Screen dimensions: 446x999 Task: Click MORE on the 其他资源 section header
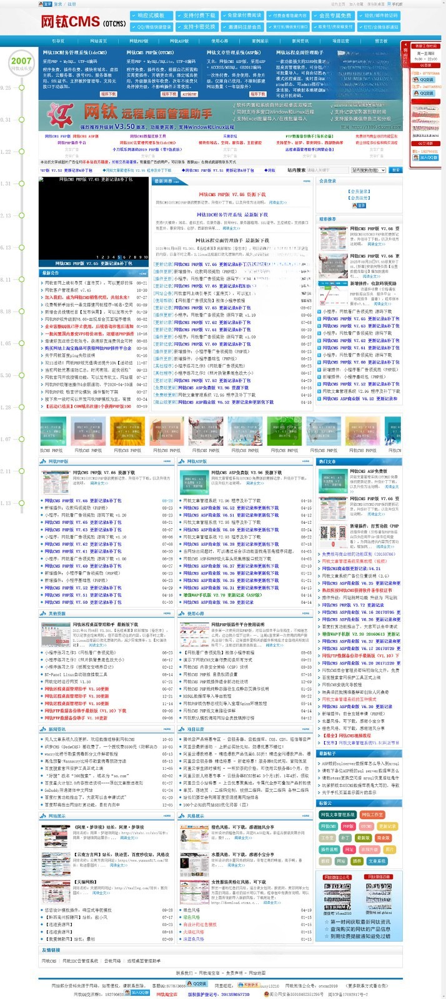[x=167, y=613]
